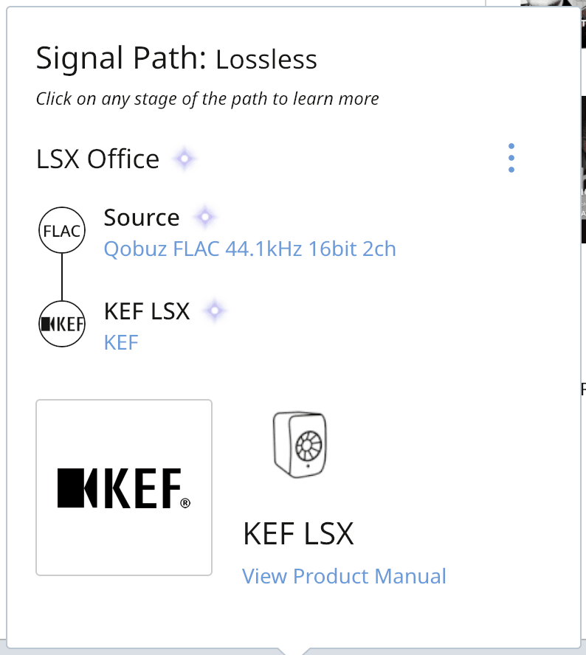Click the round KEF device icon
The image size is (586, 655).
62,324
